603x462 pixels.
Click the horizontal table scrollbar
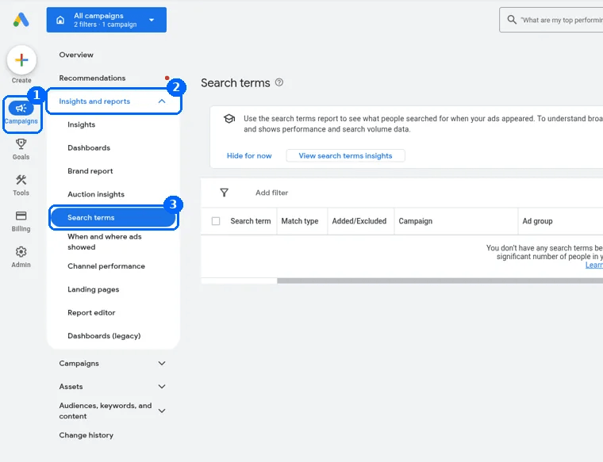pyautogui.click(x=440, y=281)
